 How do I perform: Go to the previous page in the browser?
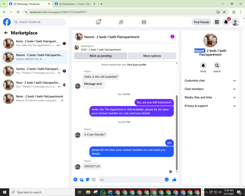coord(4,12)
